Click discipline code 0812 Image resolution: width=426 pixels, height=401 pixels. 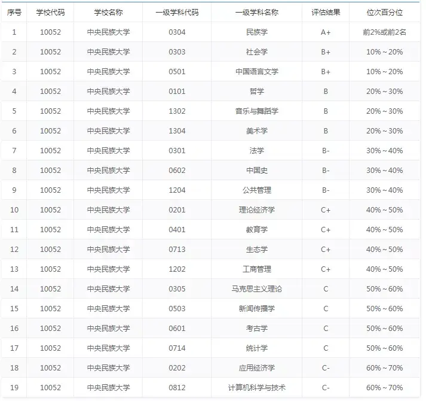177,387
